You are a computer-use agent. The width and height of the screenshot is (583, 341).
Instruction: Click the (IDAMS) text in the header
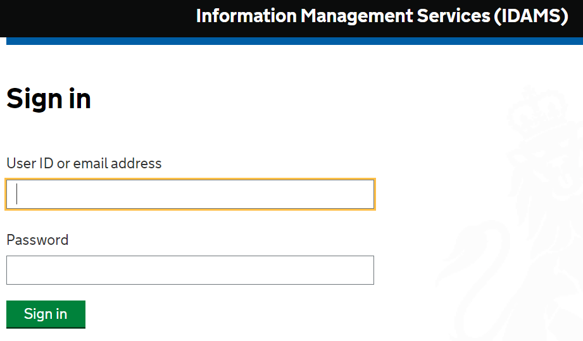(x=531, y=16)
